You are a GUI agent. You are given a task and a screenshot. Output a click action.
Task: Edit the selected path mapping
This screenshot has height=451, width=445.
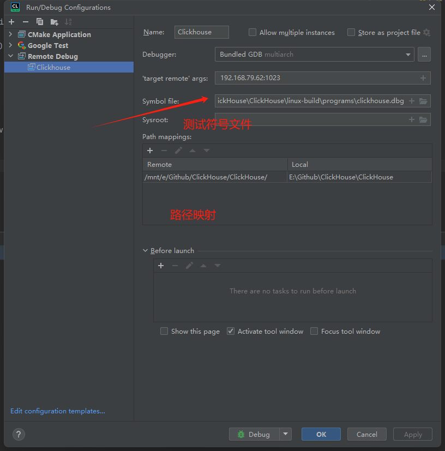pos(178,151)
